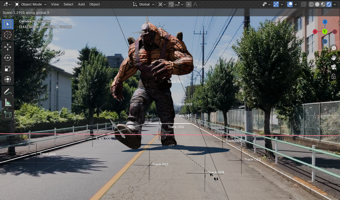Click the Transform tool icon

point(8,80)
